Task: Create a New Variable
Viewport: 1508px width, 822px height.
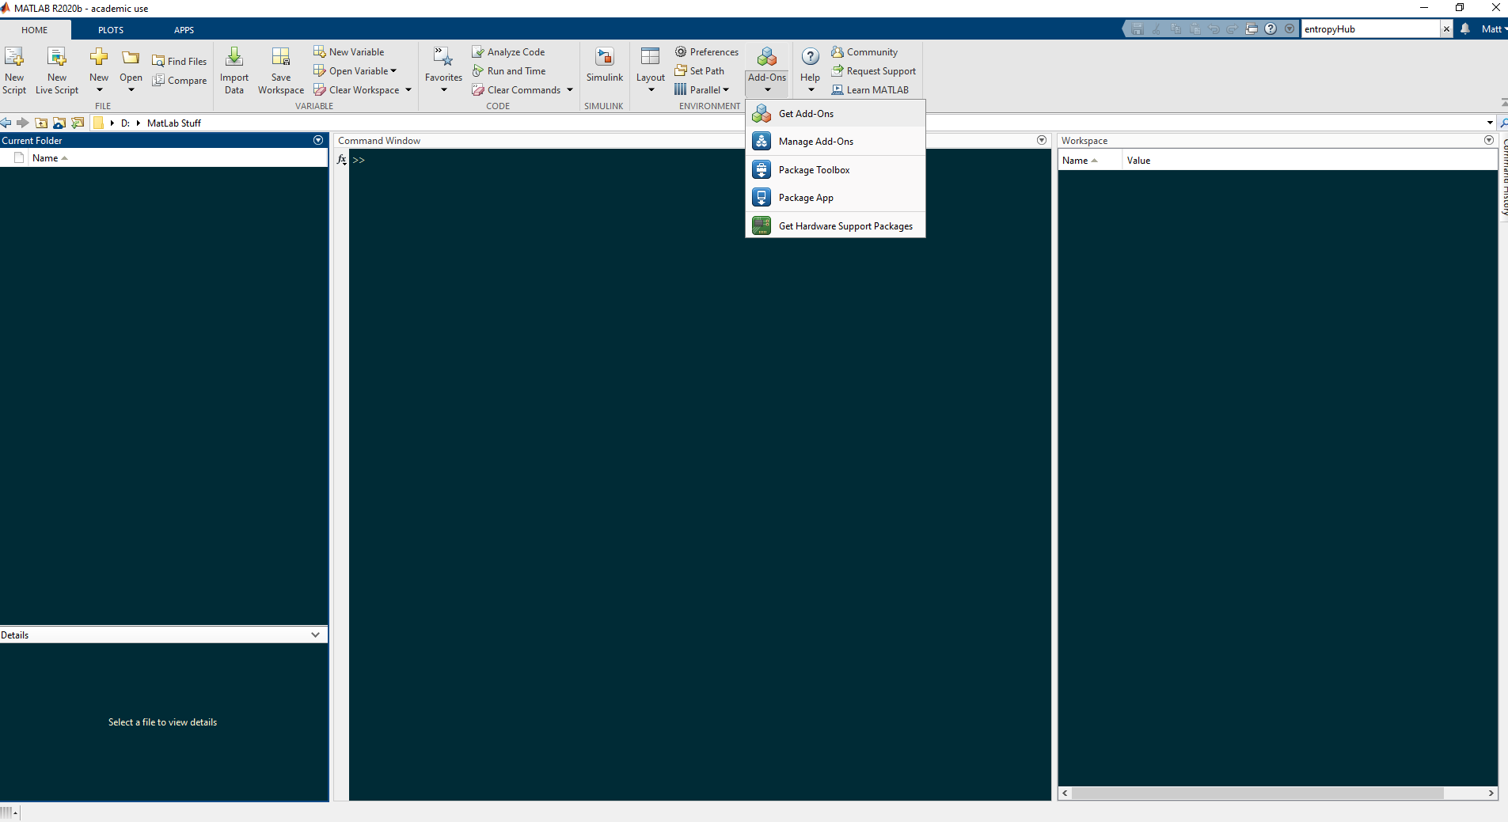Action: pyautogui.click(x=349, y=51)
